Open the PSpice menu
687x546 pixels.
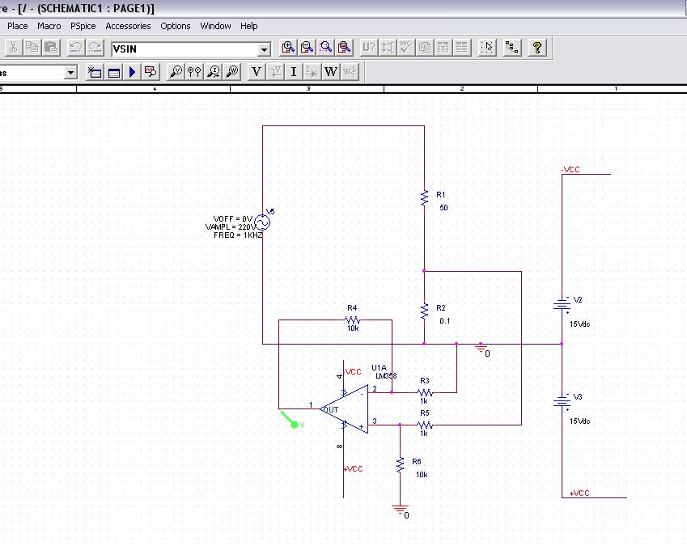83,26
